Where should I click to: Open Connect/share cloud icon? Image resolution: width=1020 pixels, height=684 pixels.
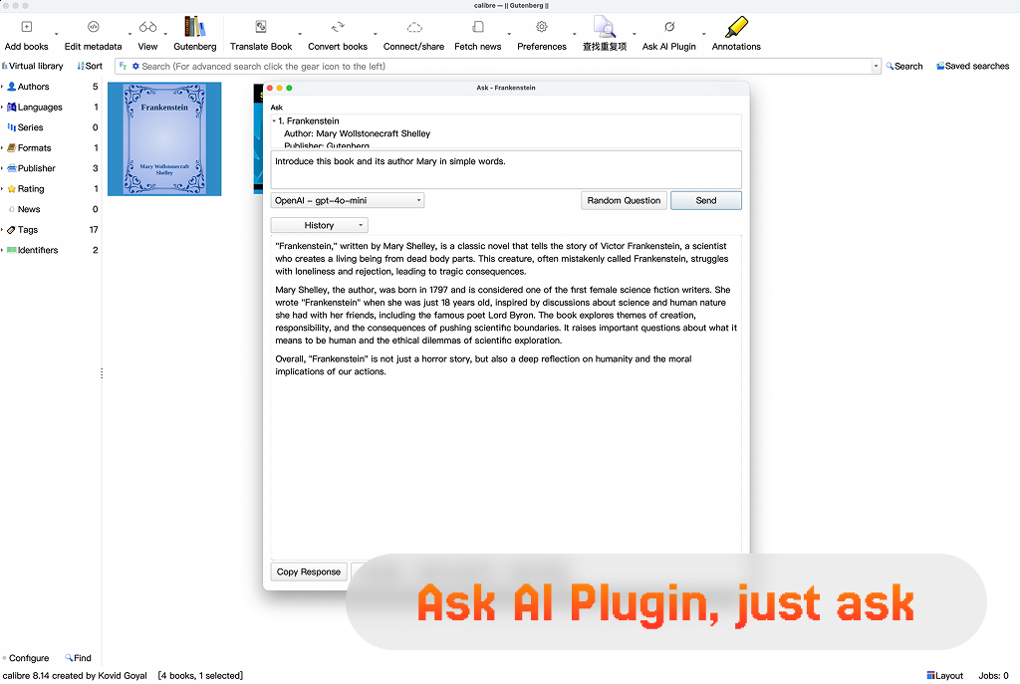(x=414, y=27)
